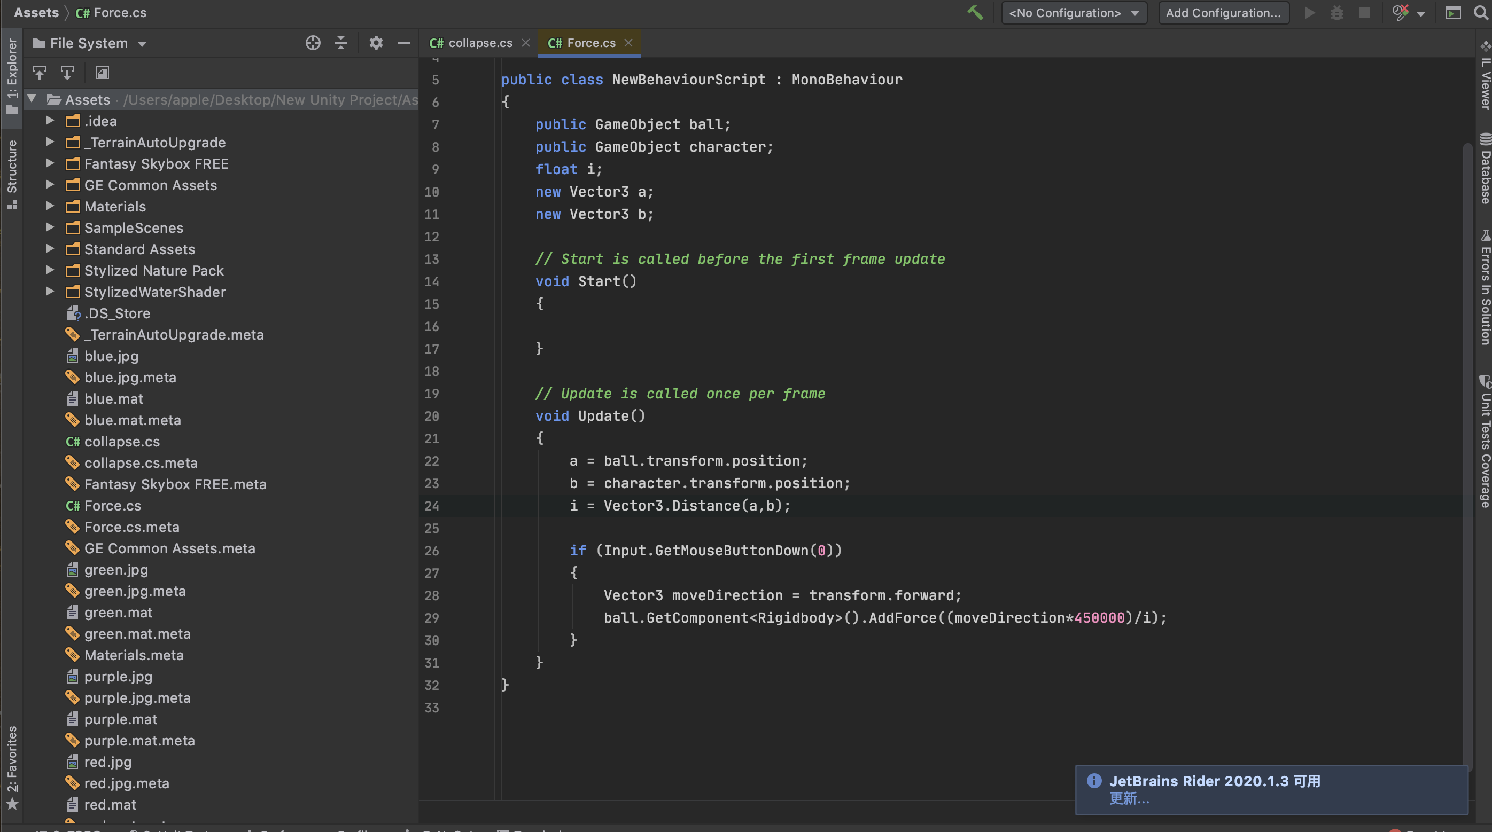The height and width of the screenshot is (832, 1492).
Task: Click the MonoBehaviour class name in code
Action: (x=847, y=80)
